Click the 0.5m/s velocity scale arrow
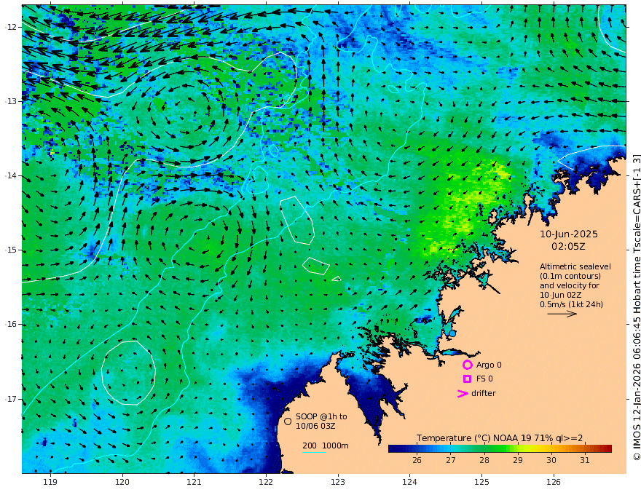This screenshot has height=495, width=641. 562,314
